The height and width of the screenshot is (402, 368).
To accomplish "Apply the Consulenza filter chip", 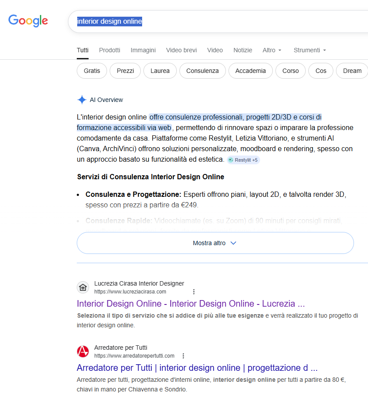I will (x=202, y=71).
